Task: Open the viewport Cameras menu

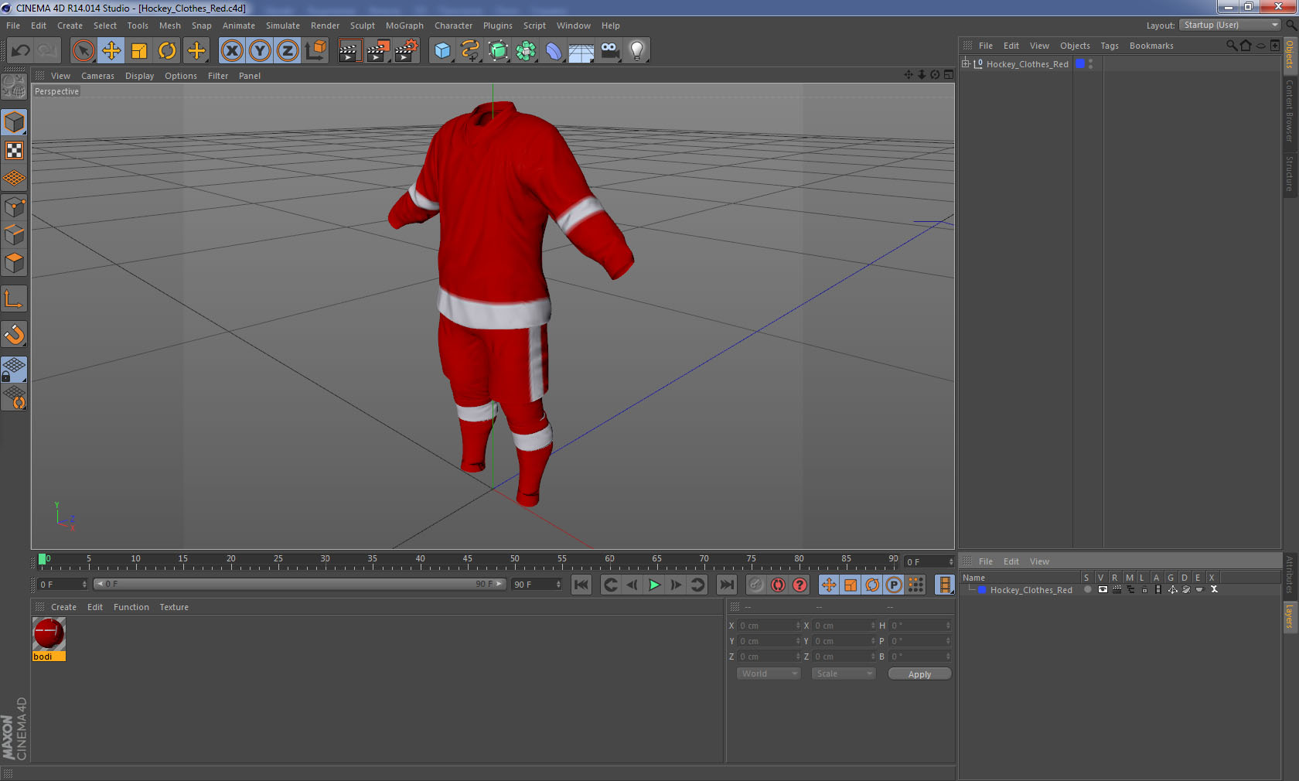Action: 97,76
